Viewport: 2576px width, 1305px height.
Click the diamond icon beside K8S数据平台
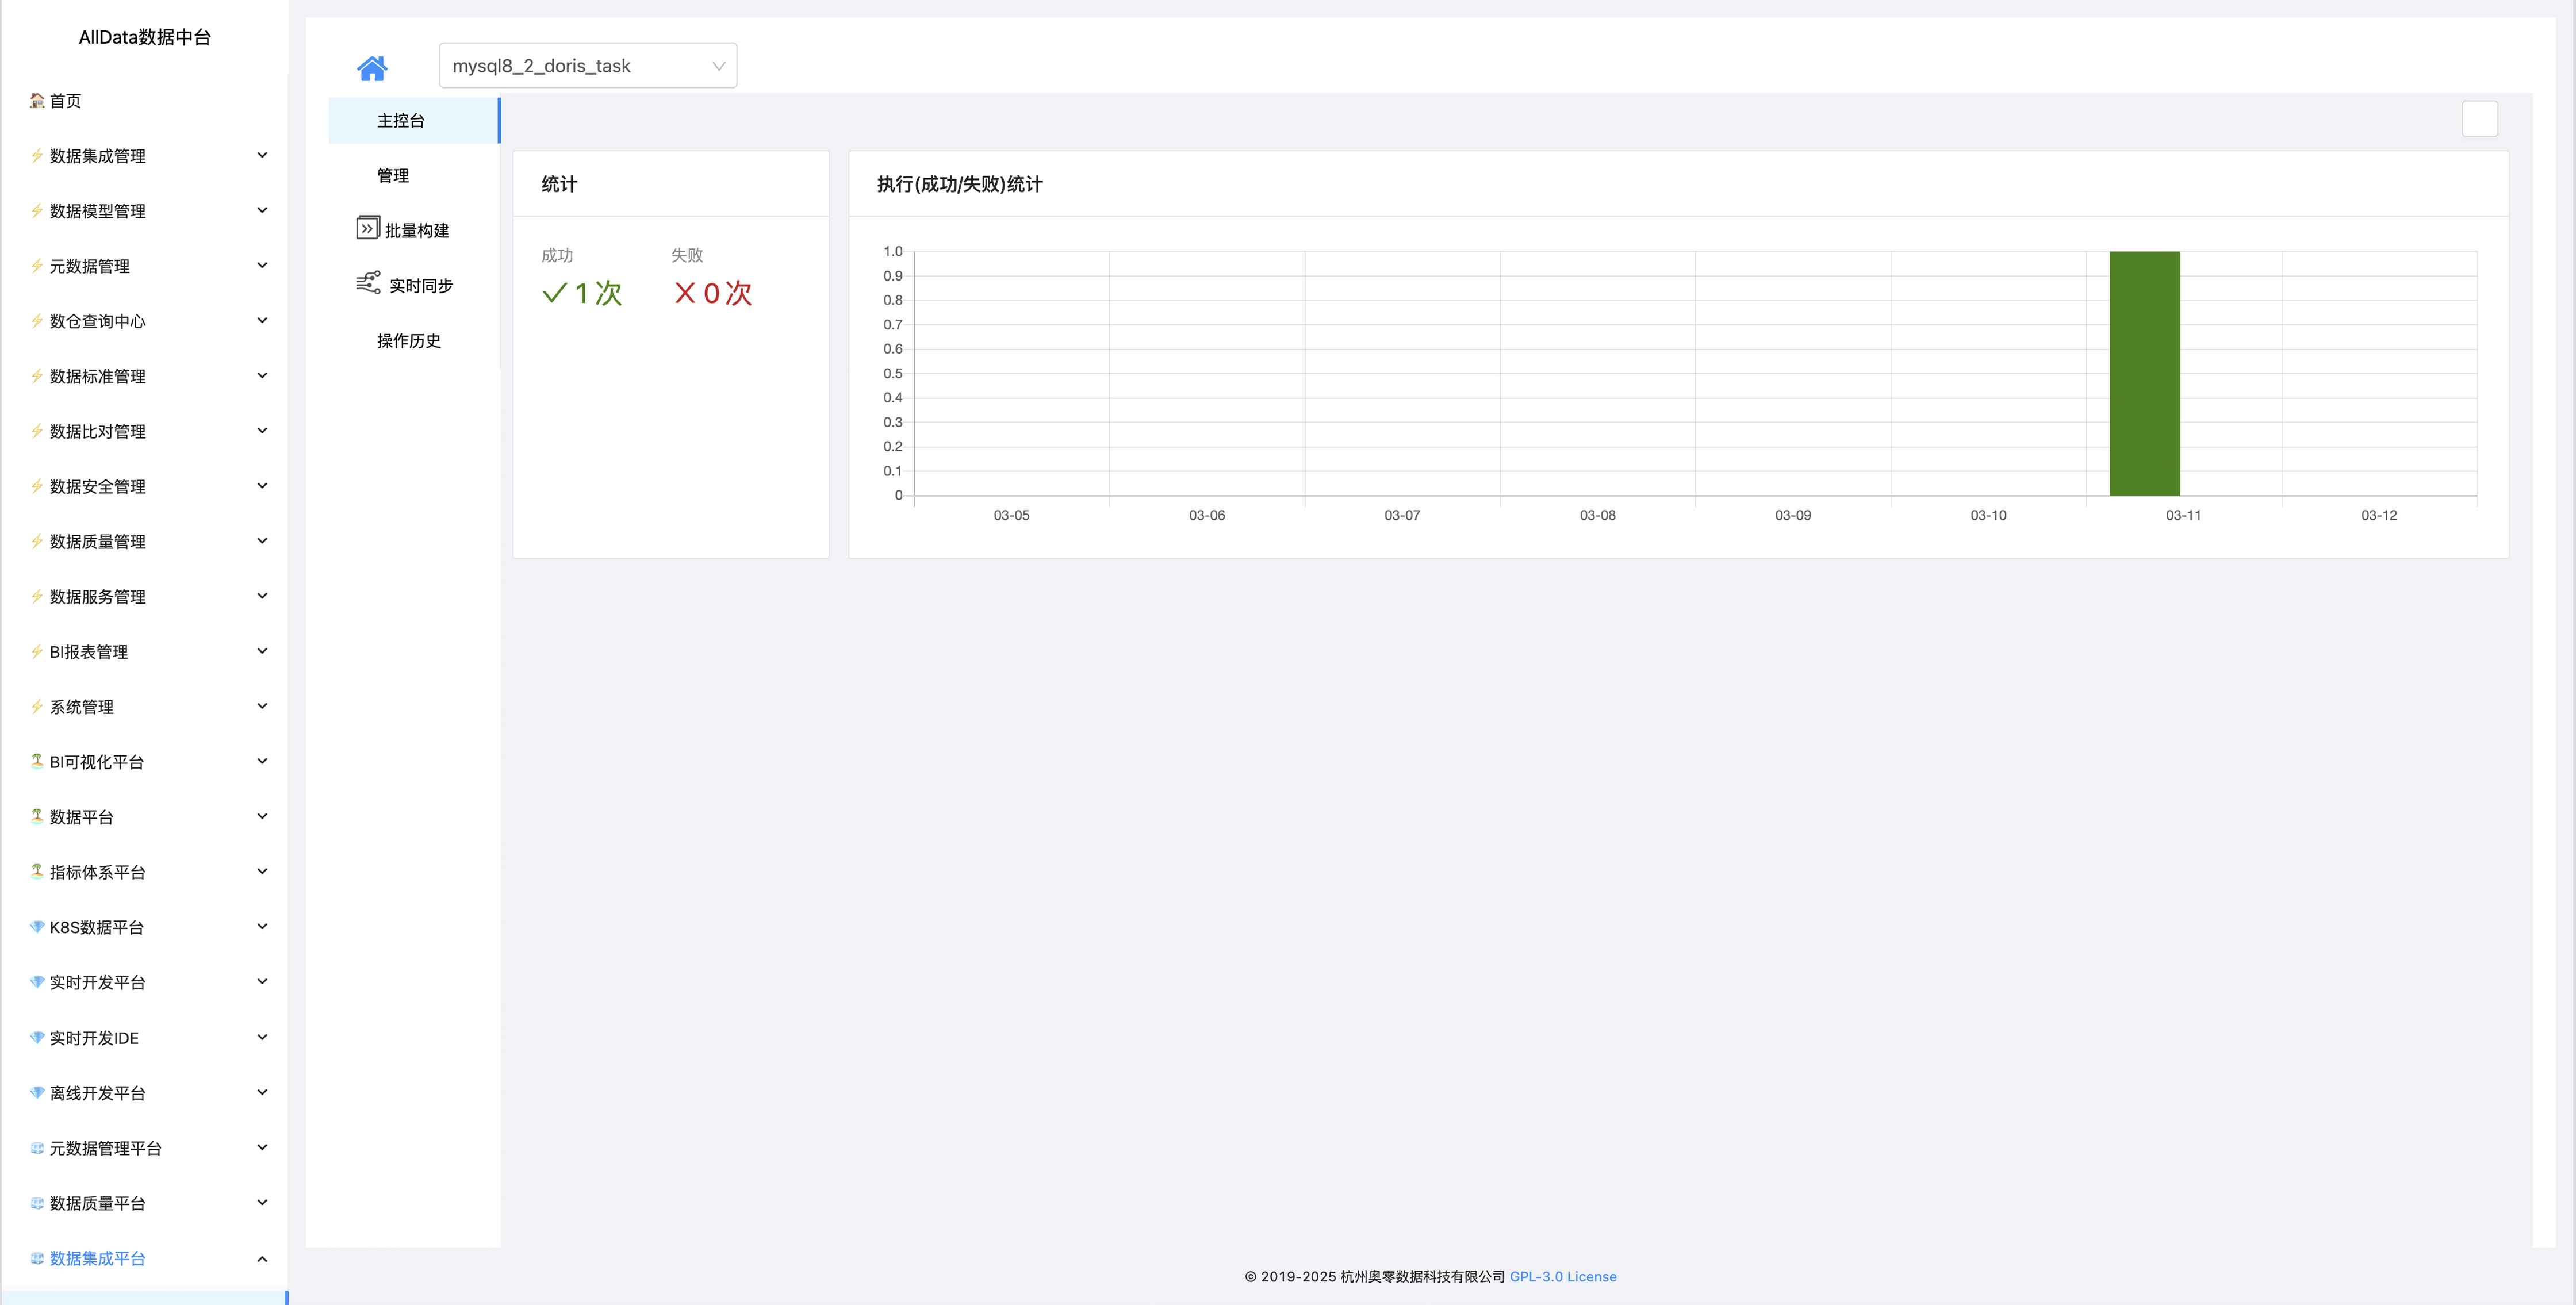click(x=37, y=926)
